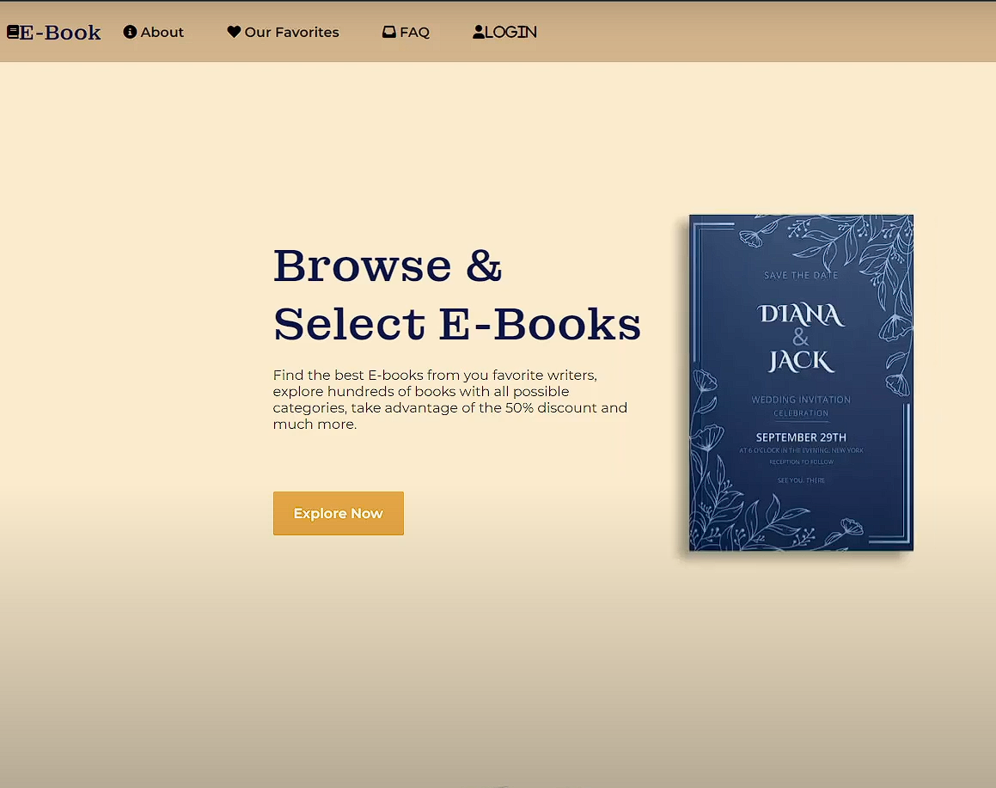Go to Our Favorites section
The width and height of the screenshot is (996, 788).
(291, 32)
